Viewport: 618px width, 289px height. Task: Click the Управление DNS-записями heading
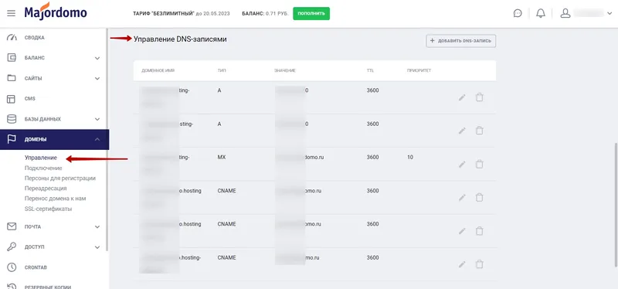click(180, 39)
